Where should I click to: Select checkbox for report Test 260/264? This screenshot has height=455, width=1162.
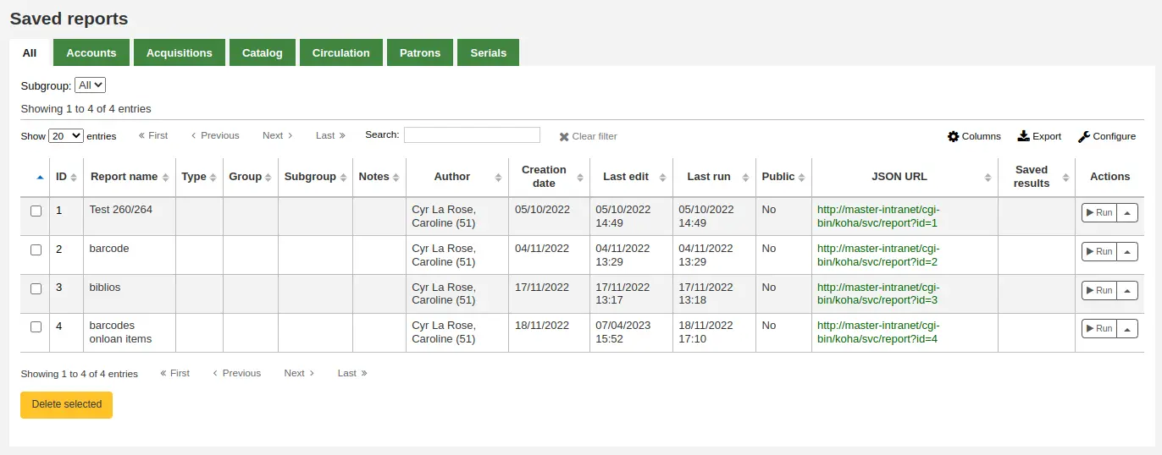(36, 211)
